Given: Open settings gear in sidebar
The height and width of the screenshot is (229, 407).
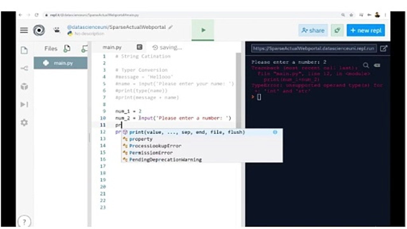Looking at the screenshot, I should pos(24,122).
